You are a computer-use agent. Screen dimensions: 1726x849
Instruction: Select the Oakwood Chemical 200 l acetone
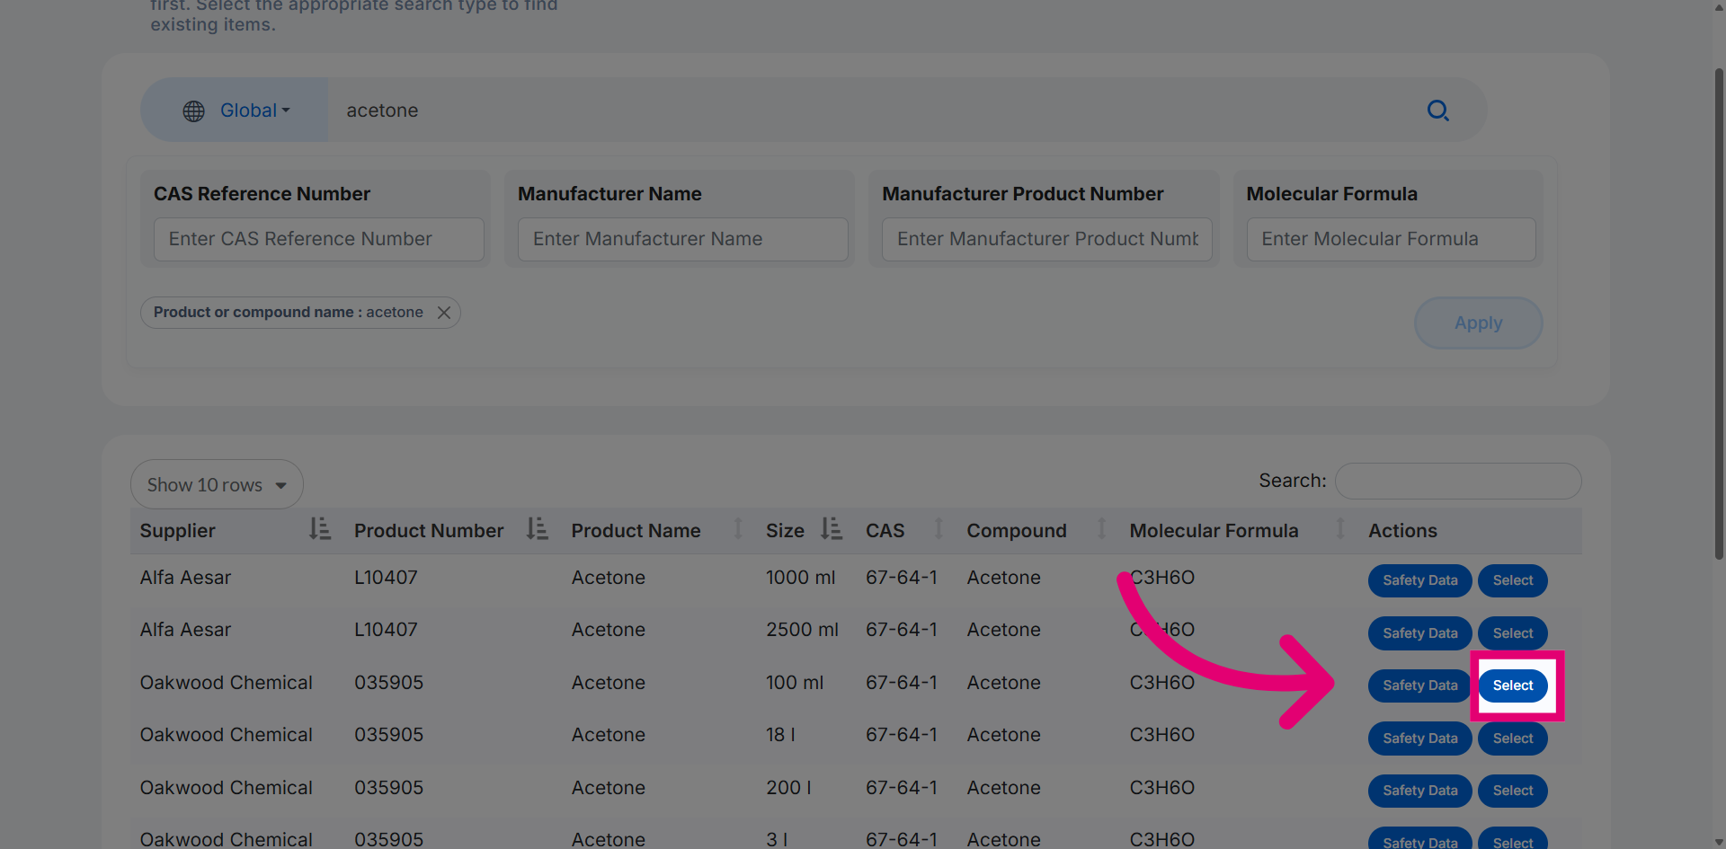pos(1513,791)
